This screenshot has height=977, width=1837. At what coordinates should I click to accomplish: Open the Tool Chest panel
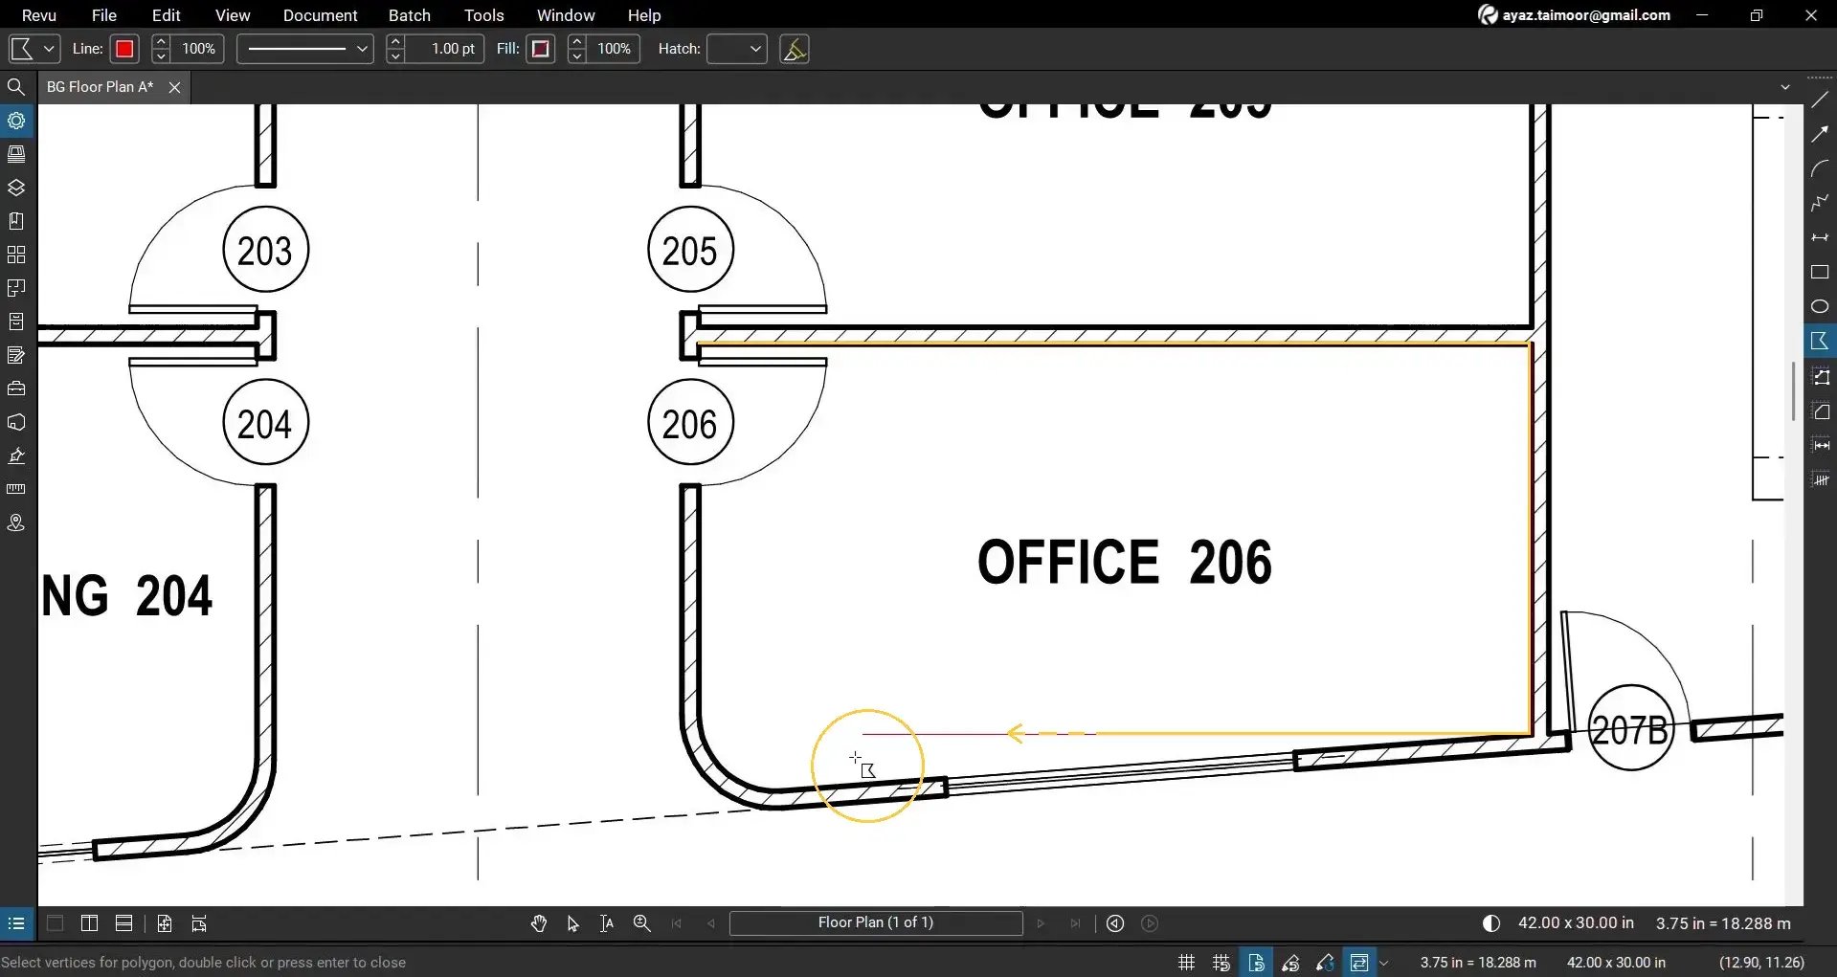pyautogui.click(x=16, y=389)
